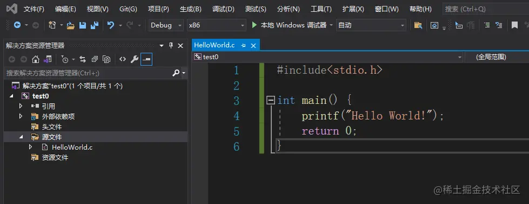Open the 工具(T) menu
Image resolution: width=529 pixels, height=204 pixels.
click(x=321, y=9)
